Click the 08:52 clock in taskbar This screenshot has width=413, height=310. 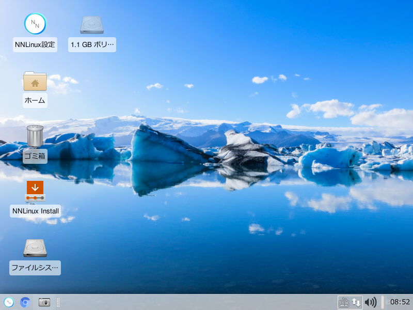(400, 302)
